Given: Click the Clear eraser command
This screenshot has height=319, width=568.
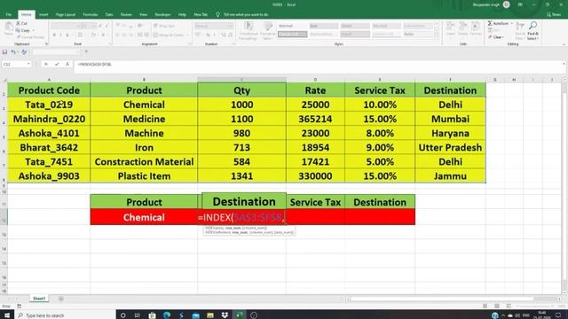Looking at the screenshot, I should [495, 37].
